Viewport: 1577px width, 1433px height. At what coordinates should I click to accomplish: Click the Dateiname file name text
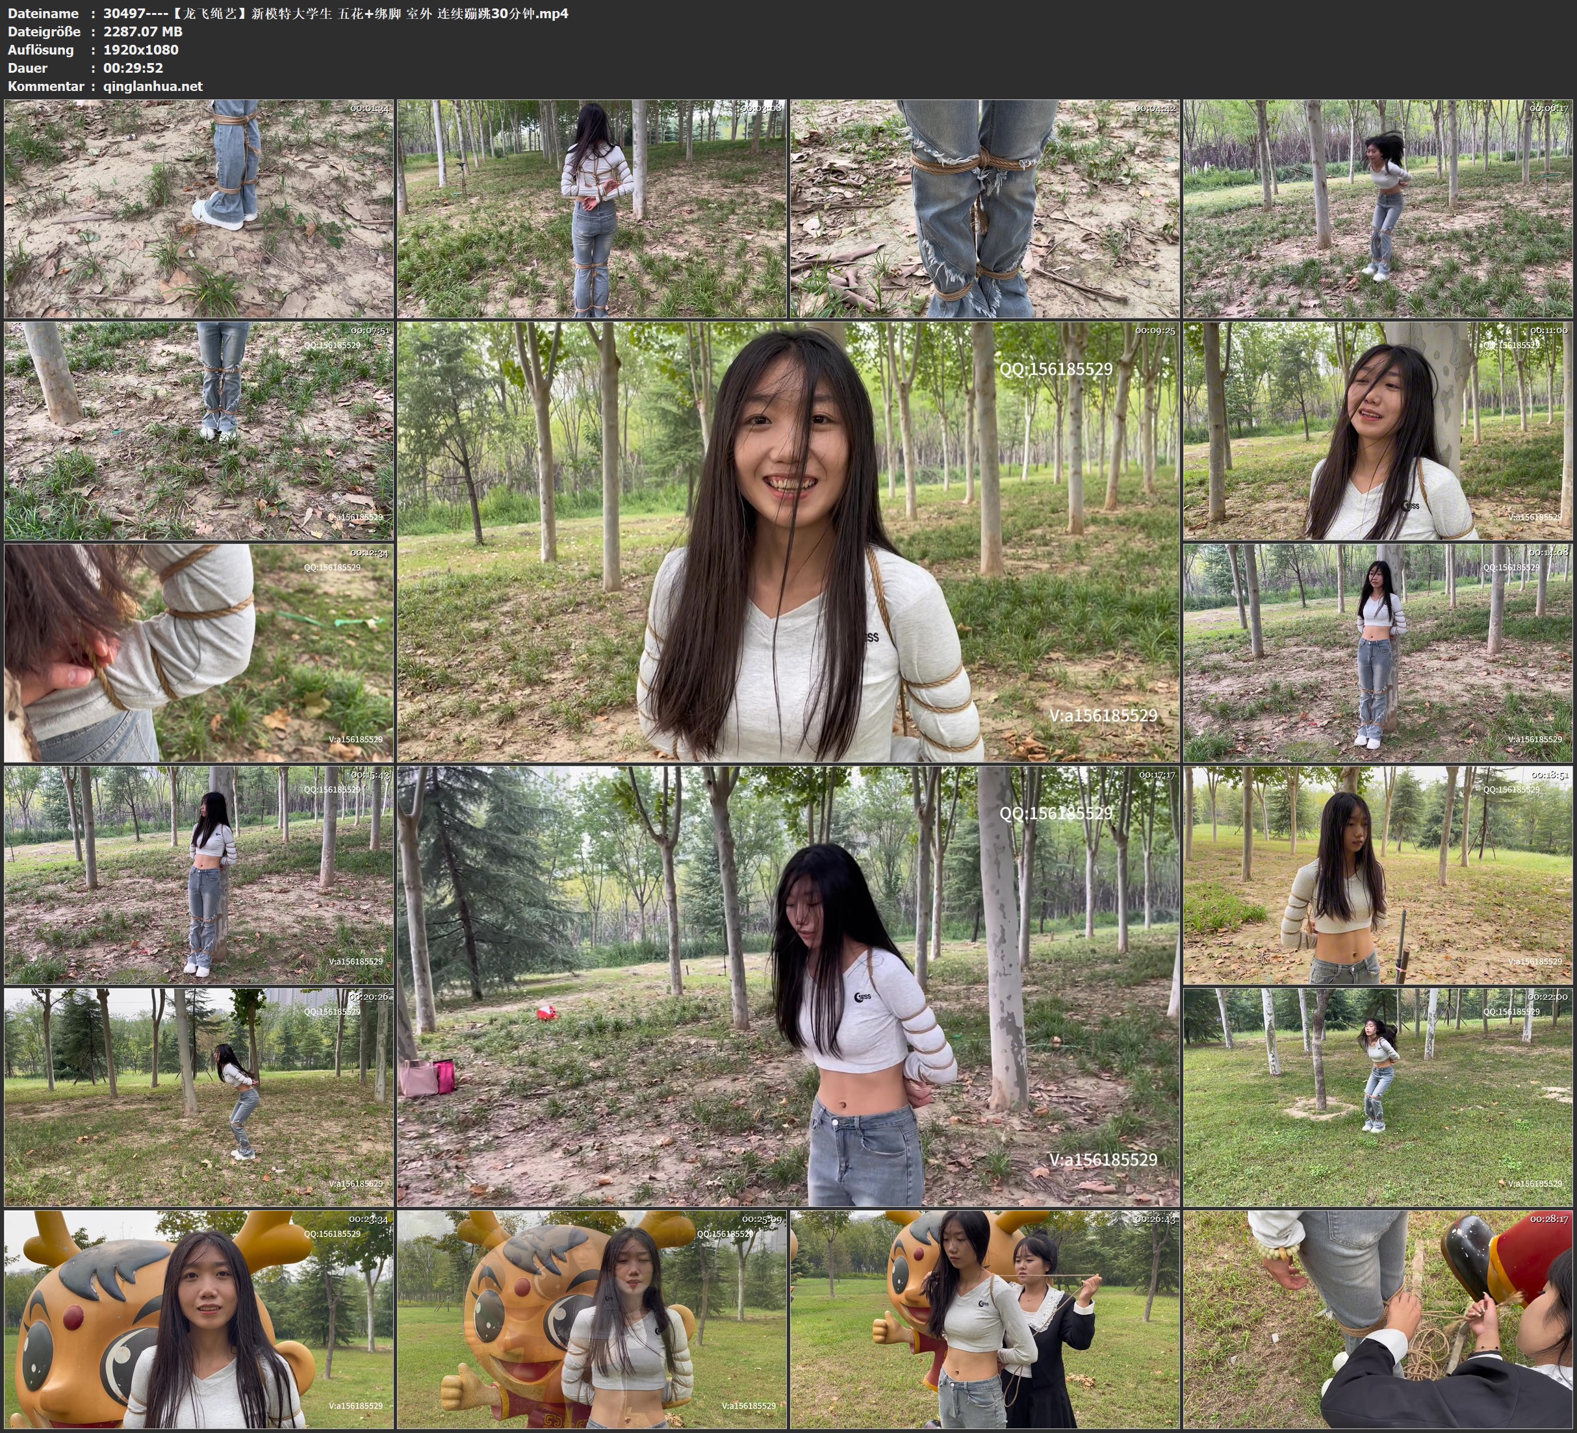(335, 13)
